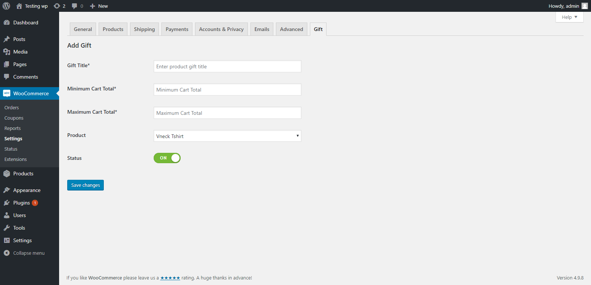The image size is (591, 285).
Task: Click the WooCommerce woo icon
Action: point(7,93)
